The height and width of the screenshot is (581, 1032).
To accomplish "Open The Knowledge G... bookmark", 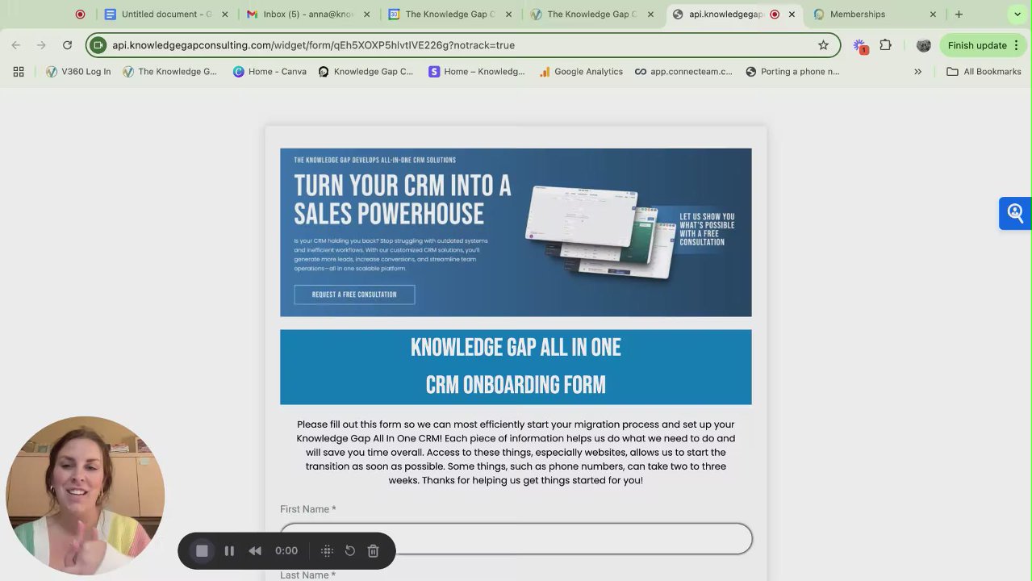I will pos(169,71).
